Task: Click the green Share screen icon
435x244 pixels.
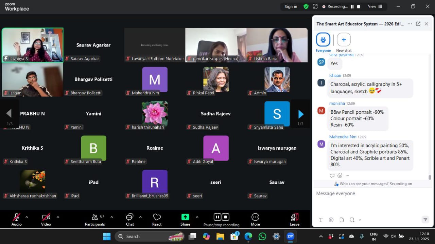Action: (185, 217)
